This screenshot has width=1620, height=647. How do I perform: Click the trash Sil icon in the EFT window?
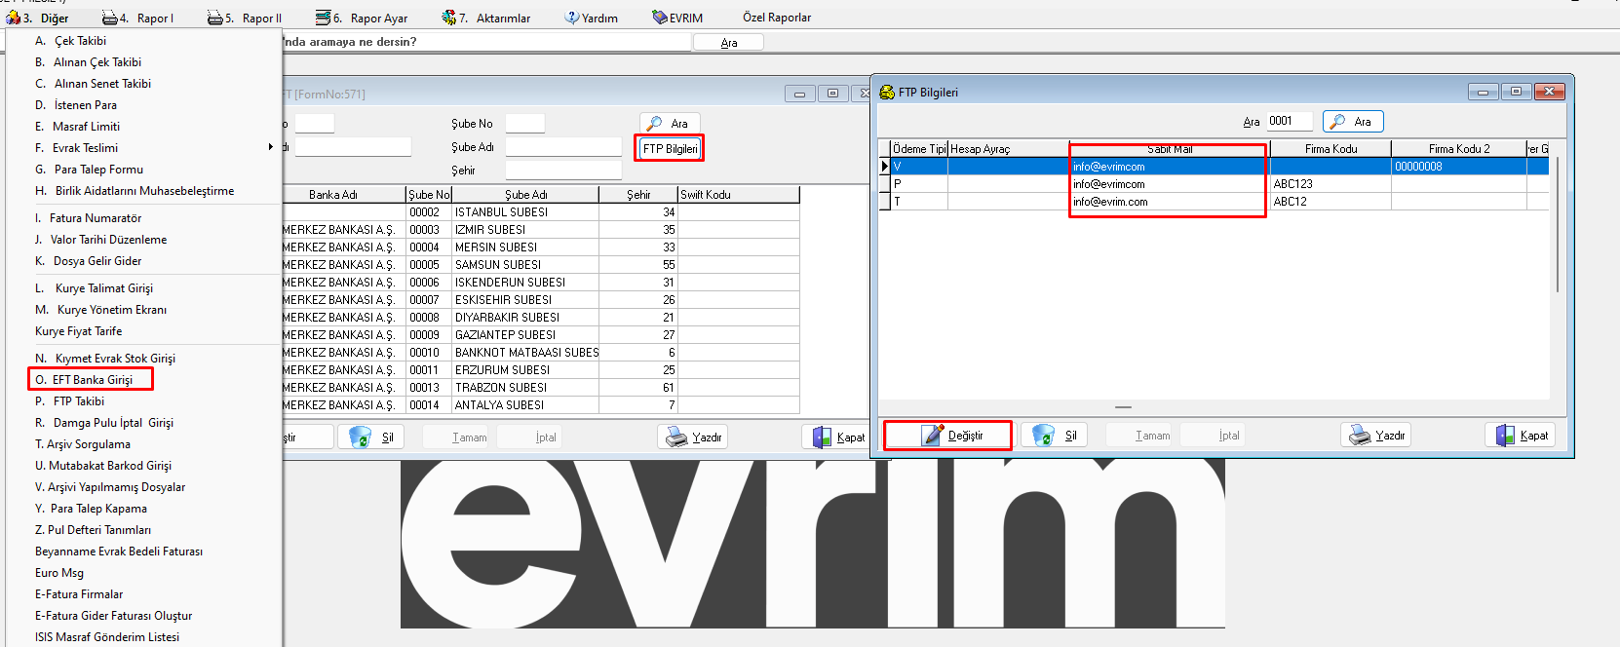coord(361,437)
